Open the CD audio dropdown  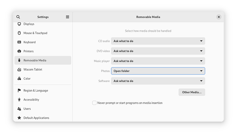tap(158, 41)
